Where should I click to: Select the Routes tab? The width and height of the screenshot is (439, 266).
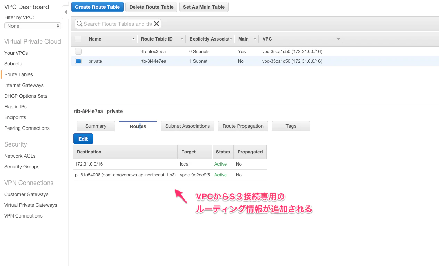pyautogui.click(x=138, y=126)
